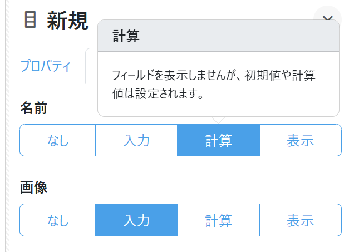Click the form icon beside 新規

(x=31, y=20)
